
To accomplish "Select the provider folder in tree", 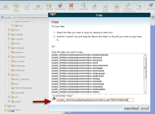I will coord(18,61).
